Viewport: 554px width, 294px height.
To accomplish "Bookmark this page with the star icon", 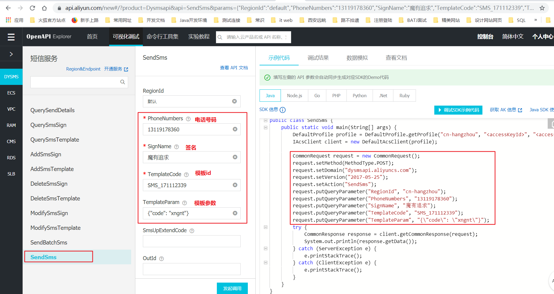I will [x=542, y=8].
